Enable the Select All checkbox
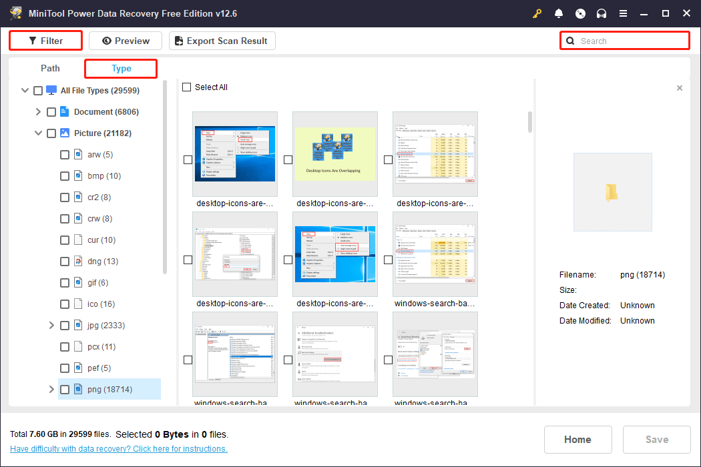The image size is (701, 467). pos(186,87)
